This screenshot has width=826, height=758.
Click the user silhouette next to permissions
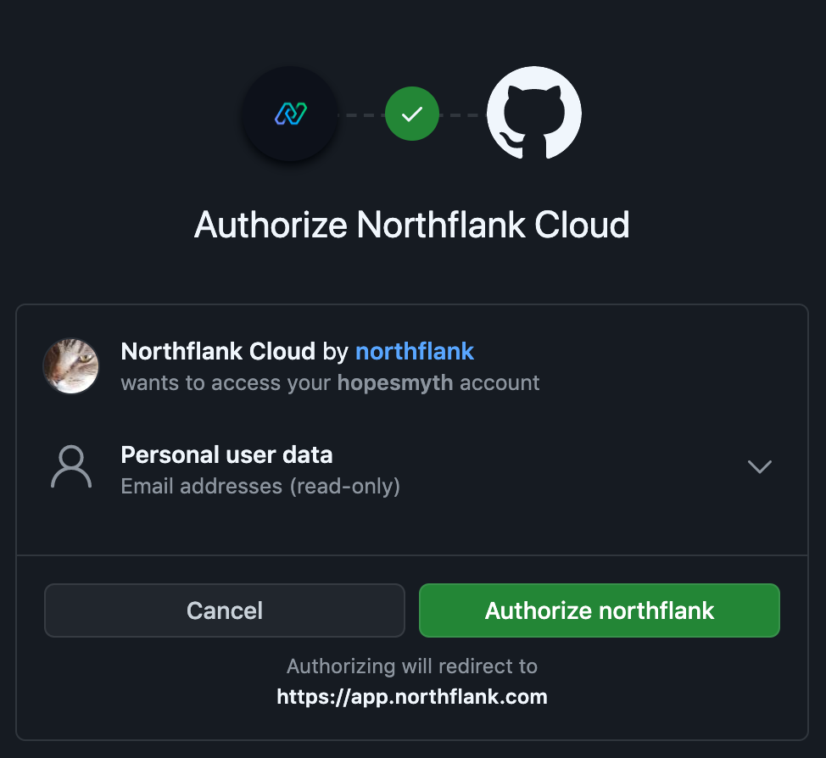[x=71, y=466]
